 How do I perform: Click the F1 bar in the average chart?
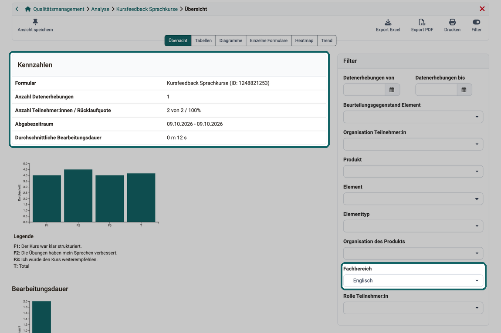pos(47,198)
